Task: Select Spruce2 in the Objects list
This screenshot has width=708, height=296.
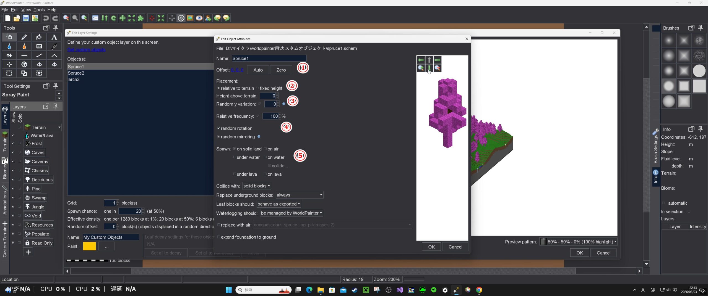Action: pyautogui.click(x=76, y=73)
